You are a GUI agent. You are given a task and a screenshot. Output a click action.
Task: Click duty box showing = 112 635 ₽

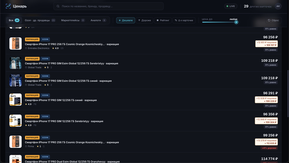266,142
